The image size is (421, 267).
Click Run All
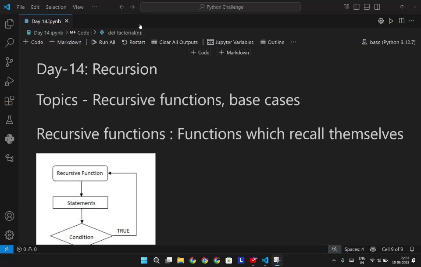pyautogui.click(x=103, y=42)
